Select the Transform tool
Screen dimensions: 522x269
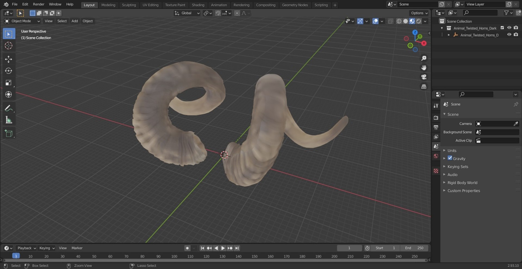click(x=9, y=94)
